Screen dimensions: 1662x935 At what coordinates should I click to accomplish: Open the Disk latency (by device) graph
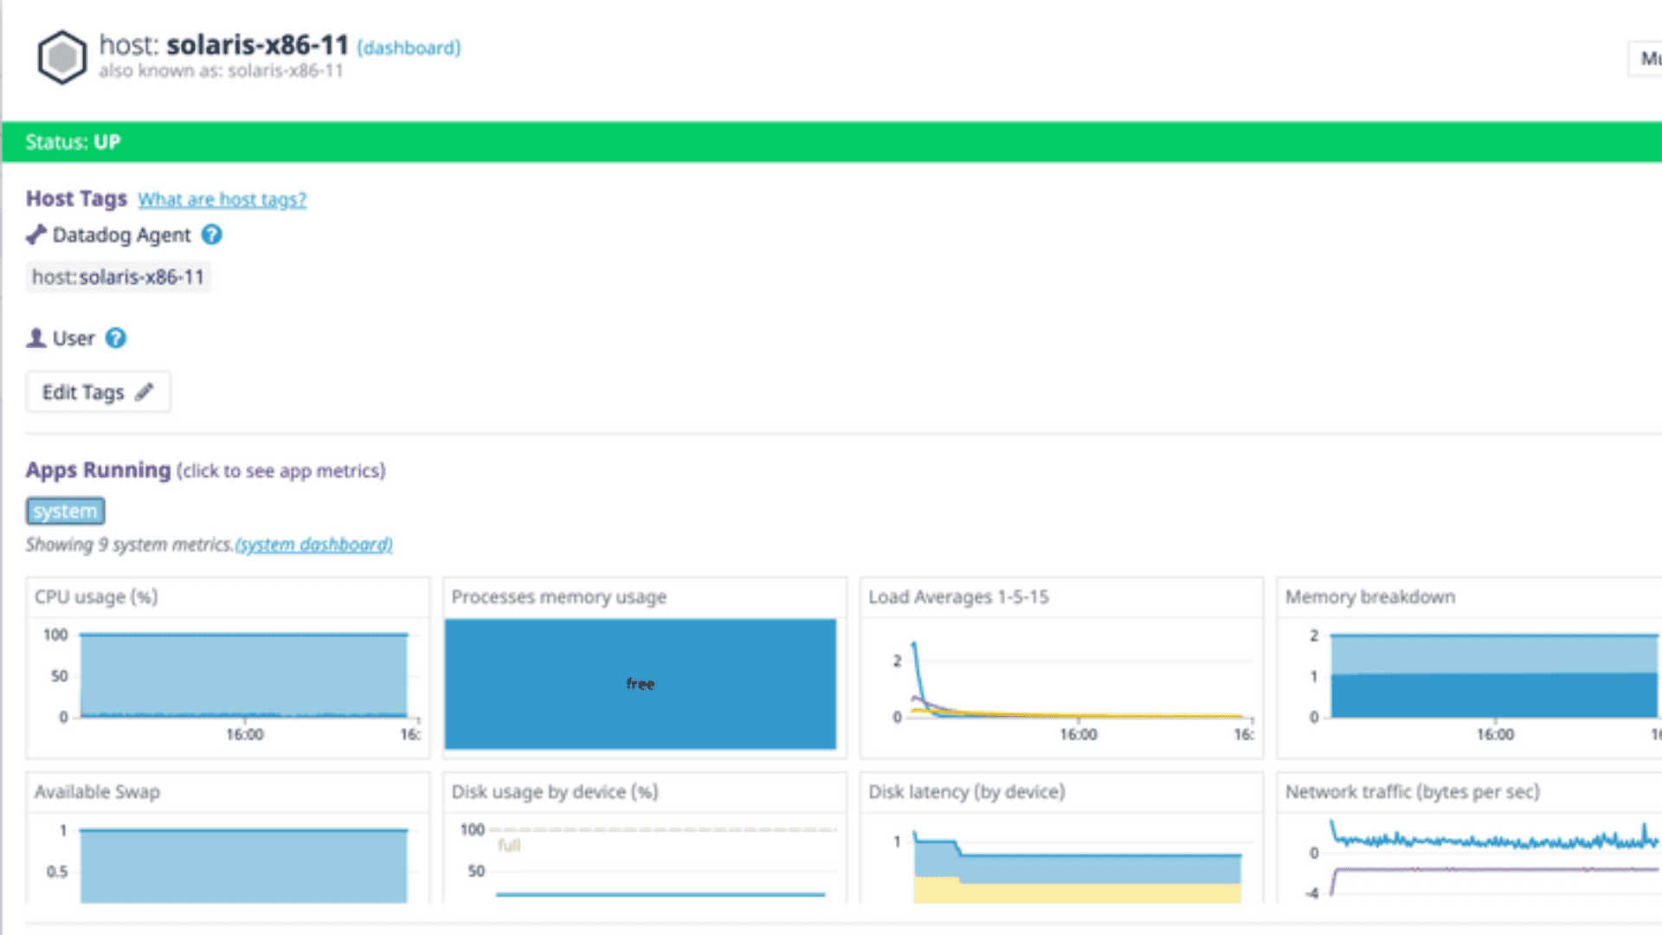pyautogui.click(x=1062, y=838)
